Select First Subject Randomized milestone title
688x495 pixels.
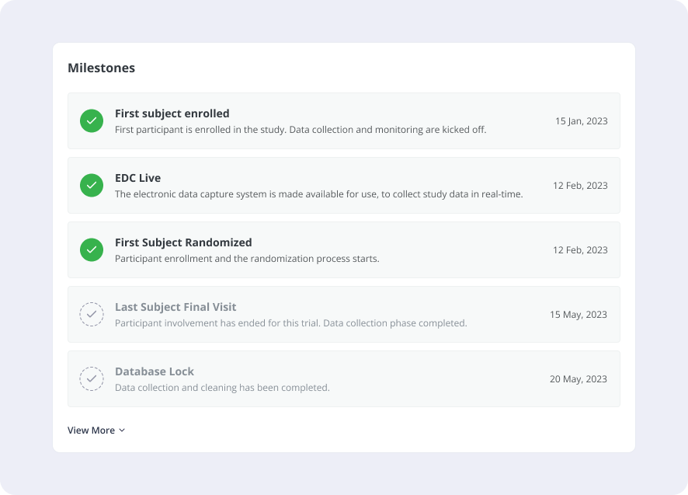tap(183, 242)
